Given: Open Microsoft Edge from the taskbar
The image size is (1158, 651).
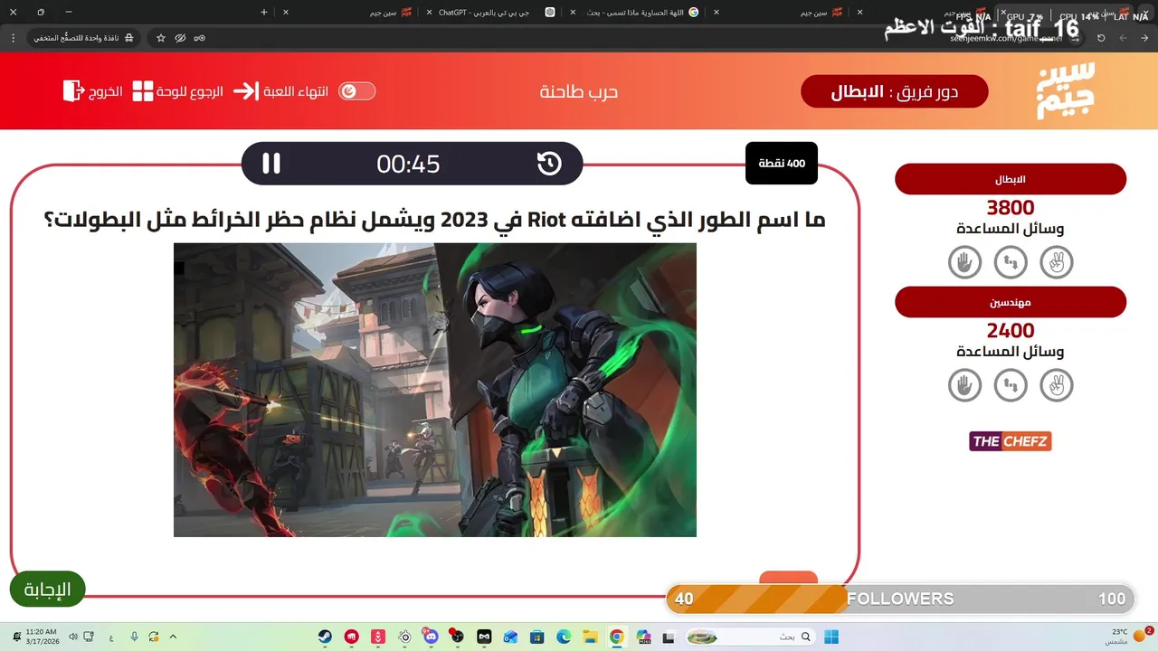Looking at the screenshot, I should click(x=564, y=637).
